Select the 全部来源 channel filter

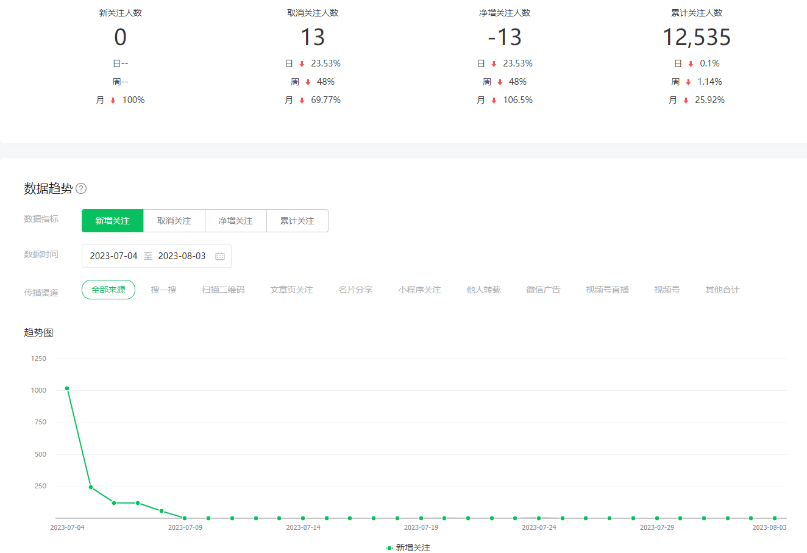[108, 290]
